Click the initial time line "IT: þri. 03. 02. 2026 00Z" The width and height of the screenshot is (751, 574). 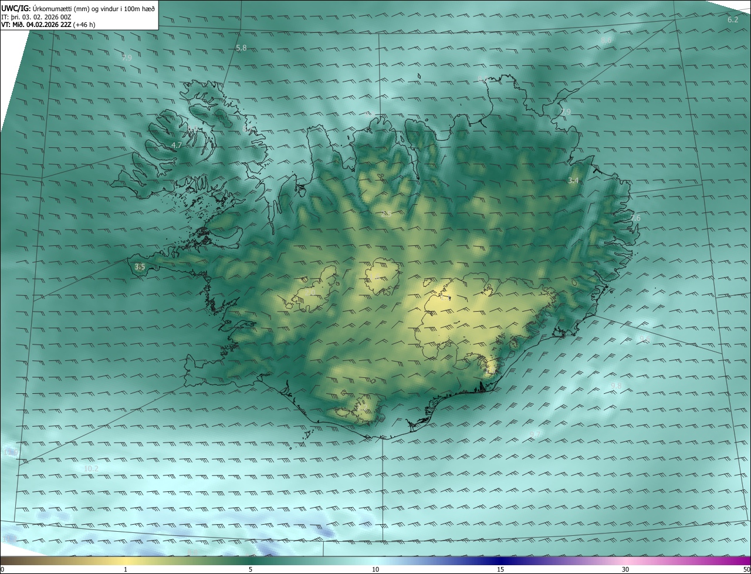pos(38,16)
